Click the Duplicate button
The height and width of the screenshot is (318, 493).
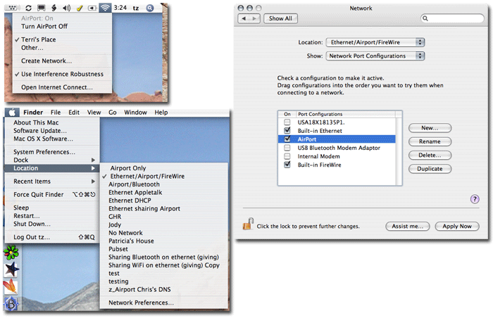[x=430, y=169]
